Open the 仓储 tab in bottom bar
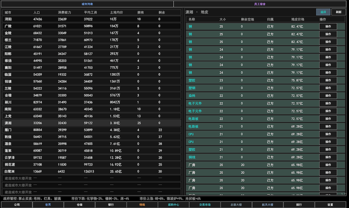Screen dimensions: 349x208 click(x=80, y=205)
